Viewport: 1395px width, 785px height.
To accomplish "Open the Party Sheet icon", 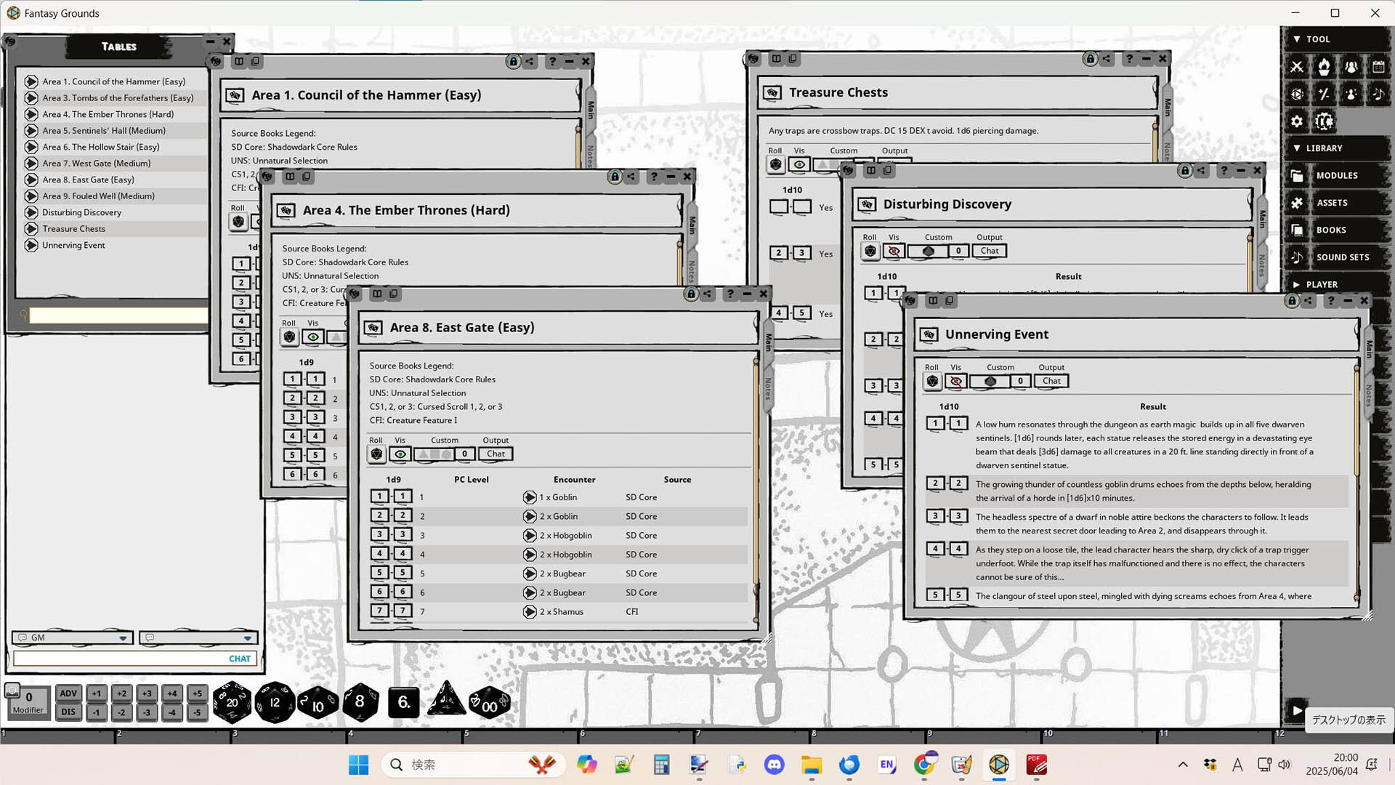I will point(1351,67).
